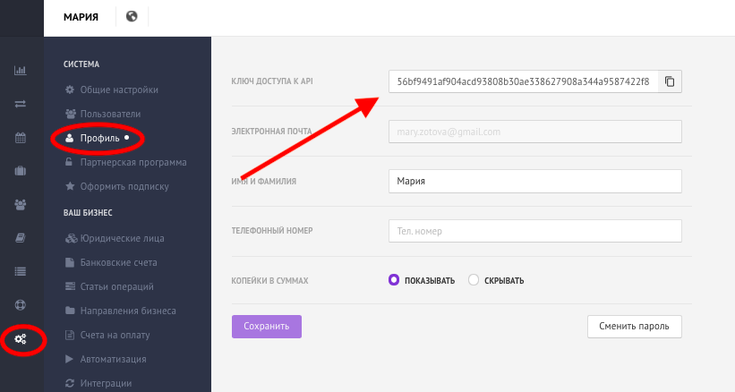Screen dimensions: 735x392
Task: Open the contacts group sidebar icon
Action: 21,205
